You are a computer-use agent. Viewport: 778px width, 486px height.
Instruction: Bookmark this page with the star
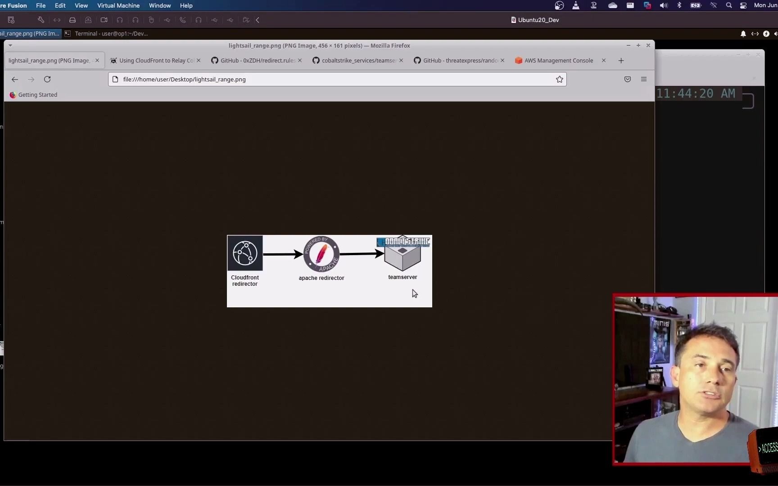[x=560, y=79]
